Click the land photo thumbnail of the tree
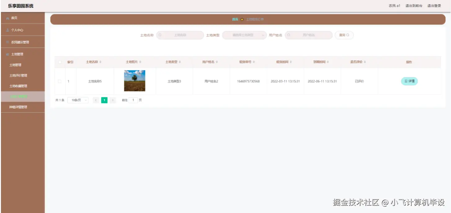Viewport: 451px width, 213px height. [x=135, y=81]
